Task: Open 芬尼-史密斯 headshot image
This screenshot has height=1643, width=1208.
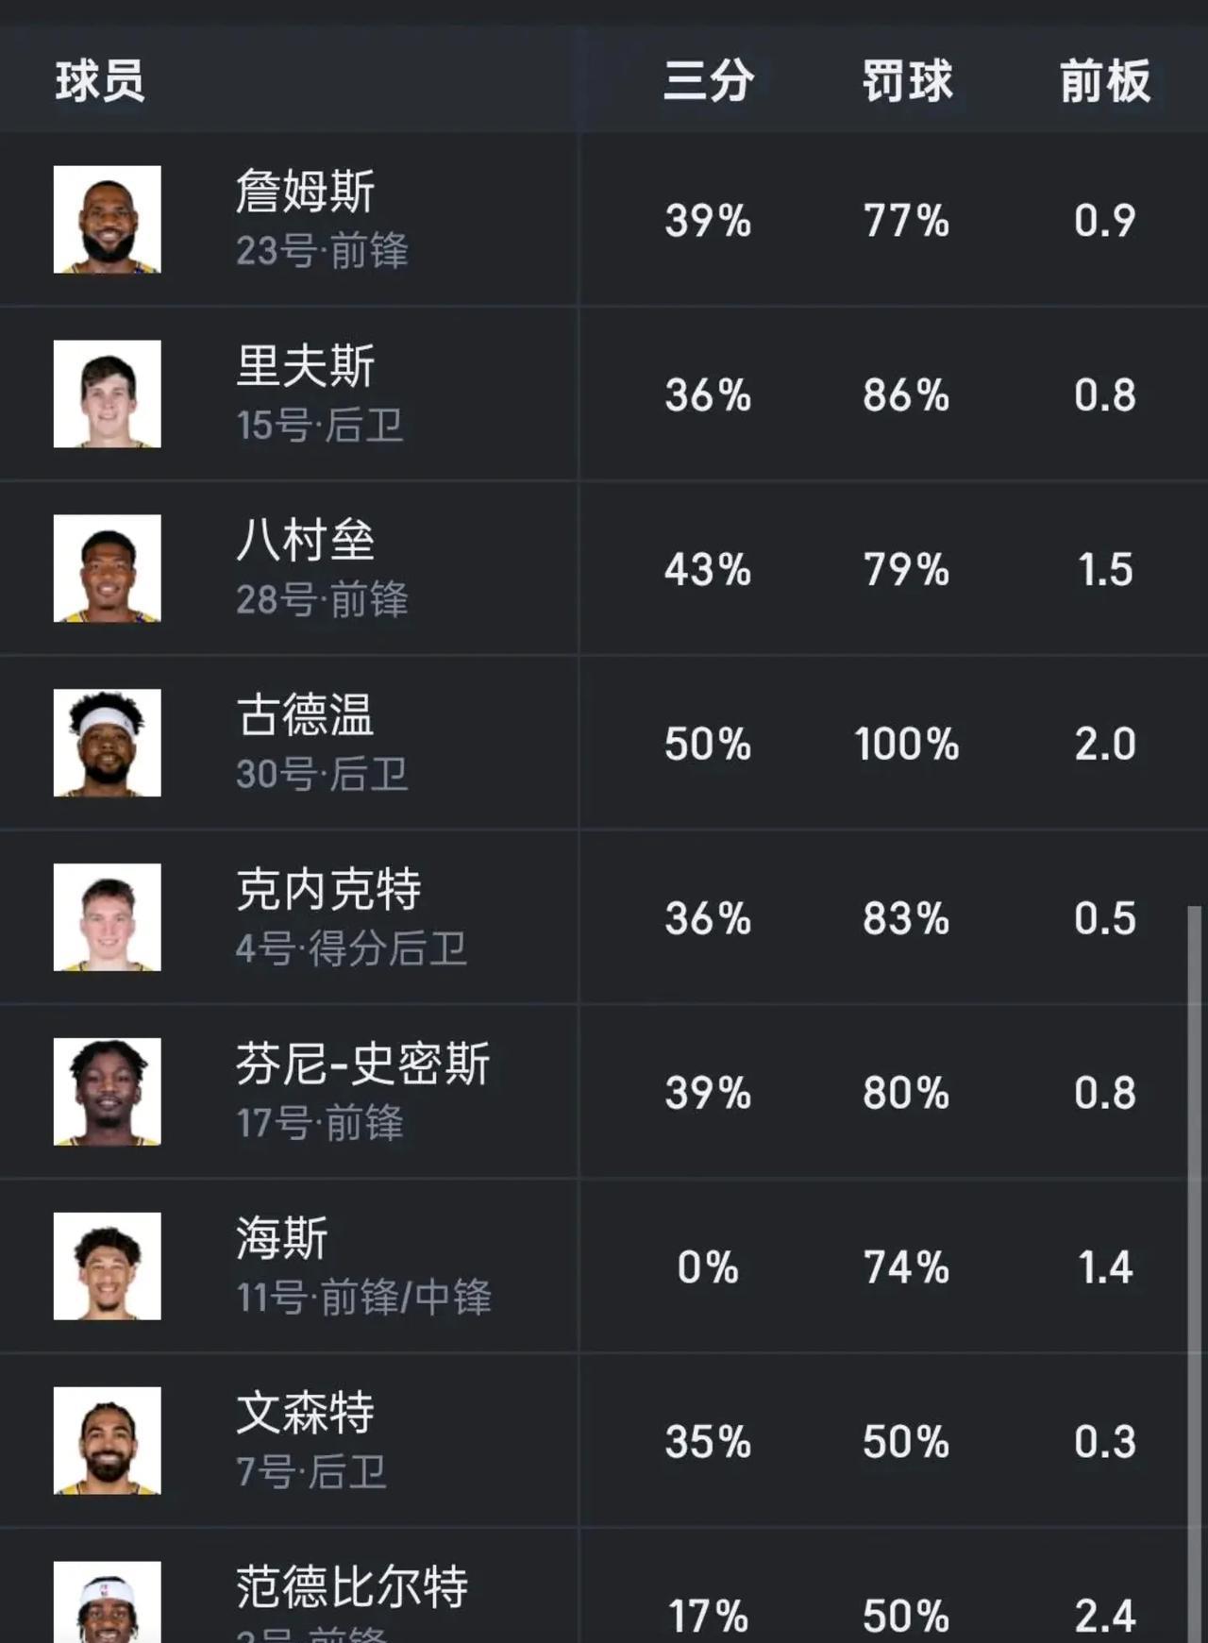Action: tap(107, 1092)
